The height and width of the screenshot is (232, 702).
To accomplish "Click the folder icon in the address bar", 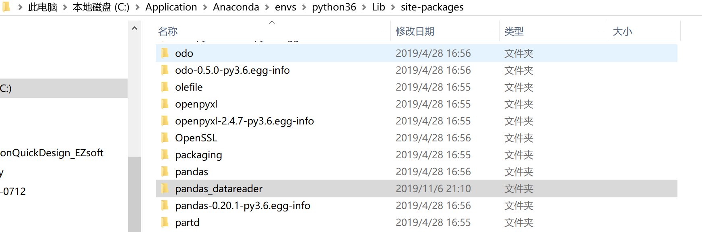I will click(x=5, y=6).
